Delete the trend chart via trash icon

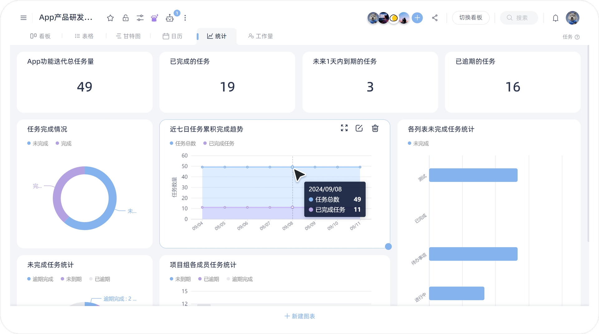pos(375,128)
